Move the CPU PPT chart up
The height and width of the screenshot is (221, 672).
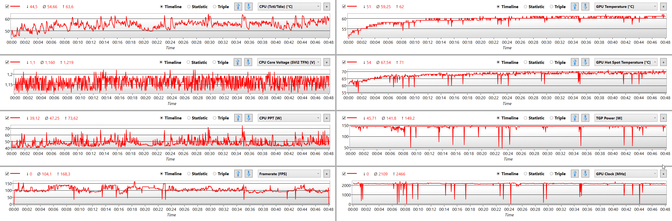238,118
